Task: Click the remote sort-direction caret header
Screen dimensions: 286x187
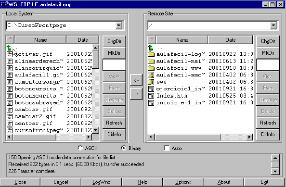Action: coord(152,40)
